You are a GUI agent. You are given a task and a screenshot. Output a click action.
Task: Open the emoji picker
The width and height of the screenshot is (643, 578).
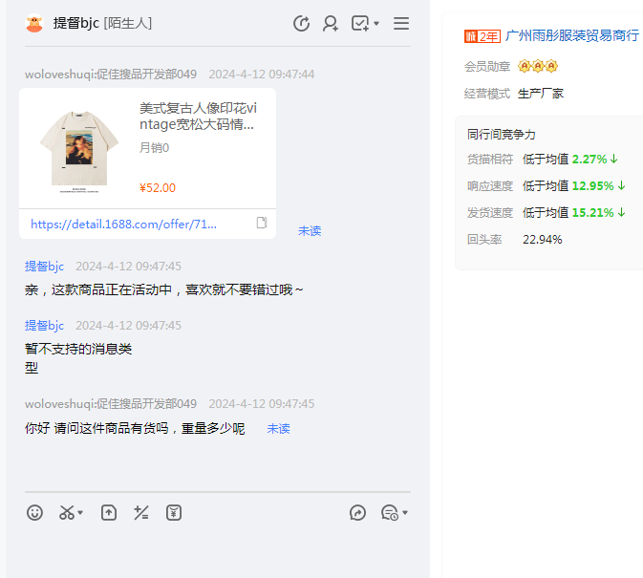[35, 513]
